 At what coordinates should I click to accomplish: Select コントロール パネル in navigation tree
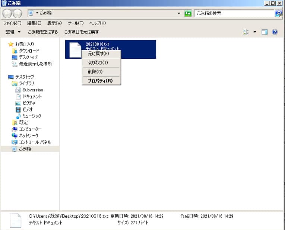coord(35,142)
